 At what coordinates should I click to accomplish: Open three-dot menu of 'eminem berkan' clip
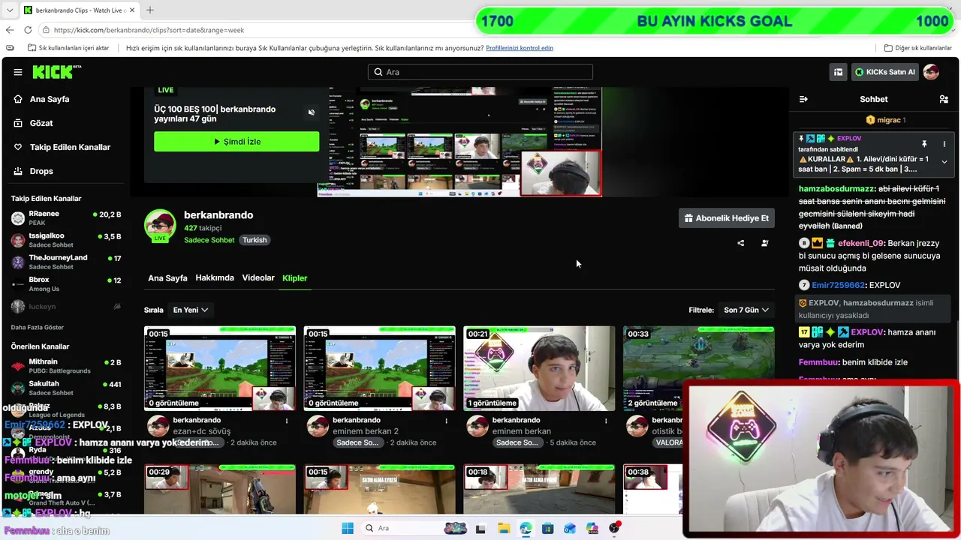[606, 421]
